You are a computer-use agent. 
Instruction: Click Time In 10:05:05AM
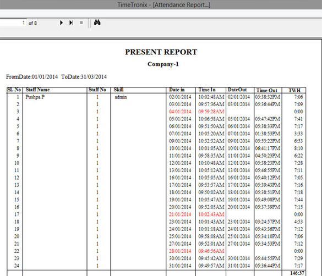211,178
